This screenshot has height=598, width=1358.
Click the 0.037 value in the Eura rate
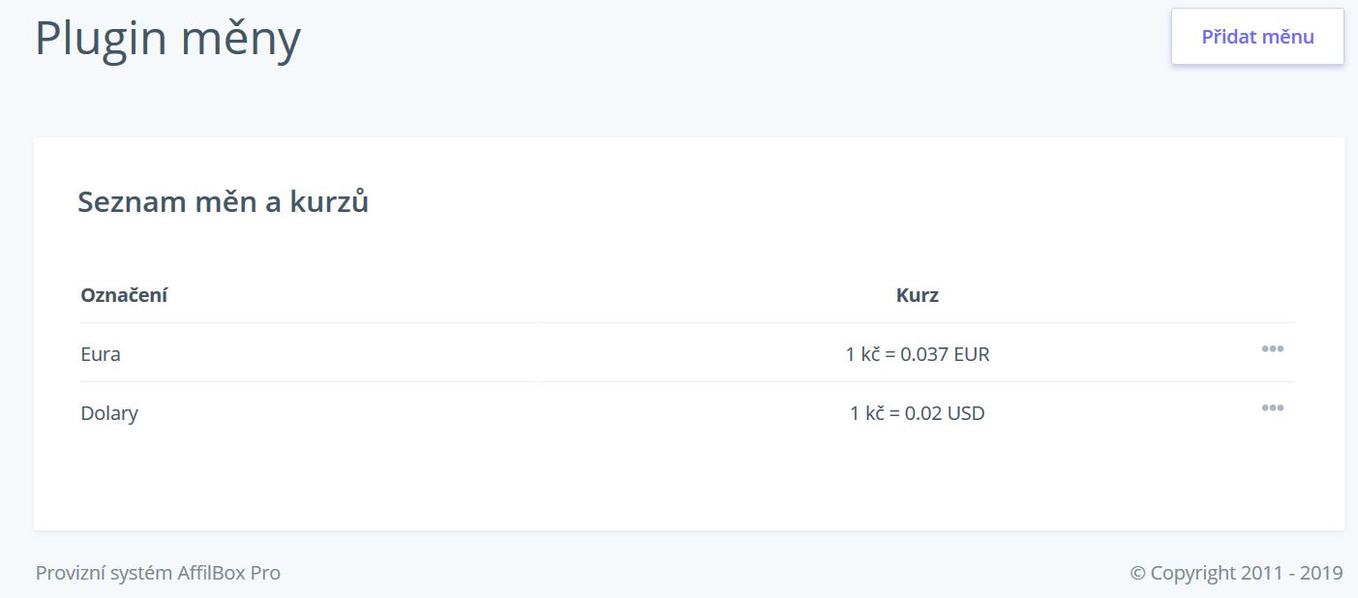coord(924,354)
